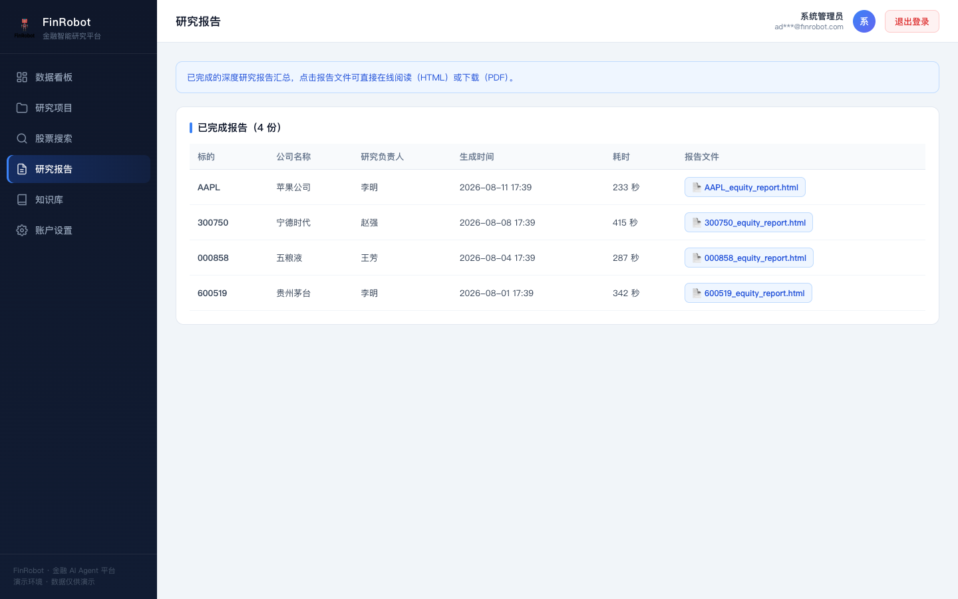Click the ad***@finrobot.com email text
The width and height of the screenshot is (958, 599).
(809, 27)
